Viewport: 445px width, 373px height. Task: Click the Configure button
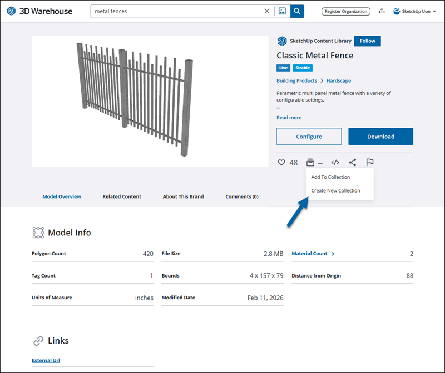[309, 137]
